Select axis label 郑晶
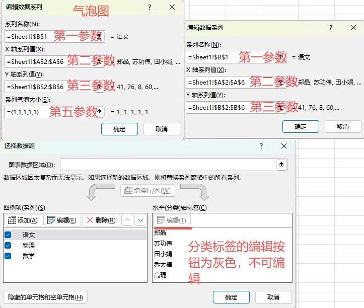 (160, 233)
